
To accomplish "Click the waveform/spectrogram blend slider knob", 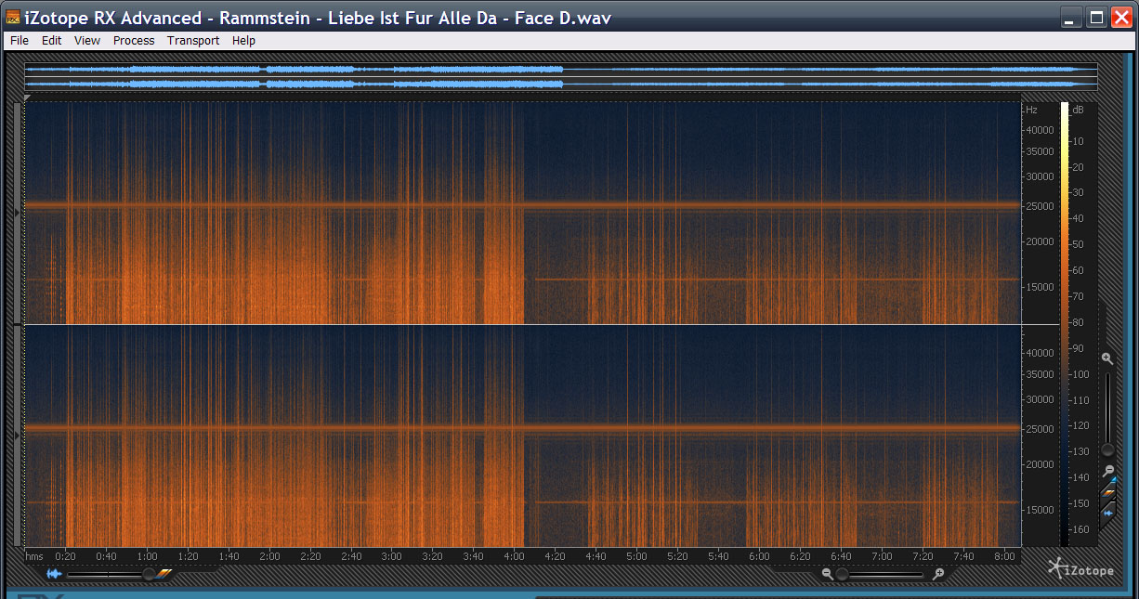I will (x=148, y=575).
